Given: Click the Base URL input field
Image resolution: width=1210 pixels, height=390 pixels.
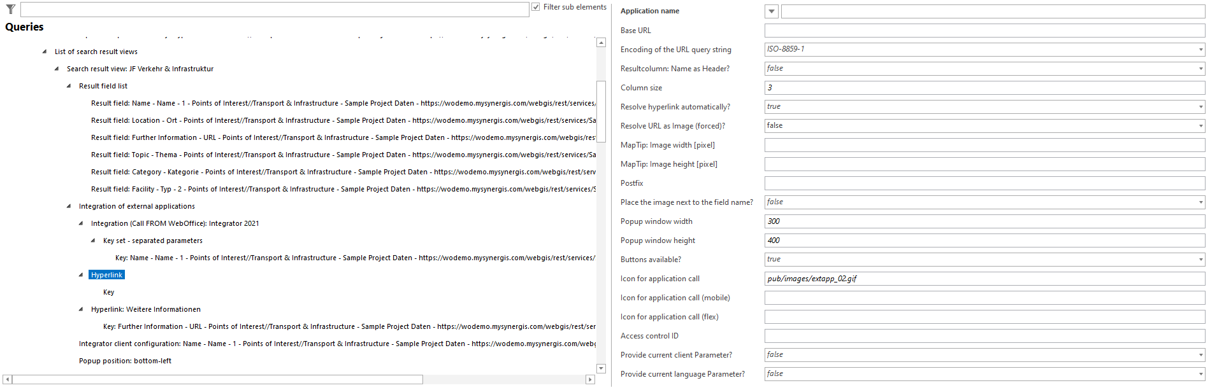Looking at the screenshot, I should [984, 31].
